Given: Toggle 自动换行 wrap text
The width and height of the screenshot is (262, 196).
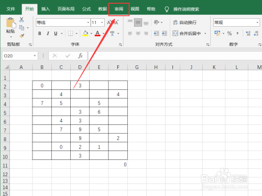Looking at the screenshot, I should point(185,22).
